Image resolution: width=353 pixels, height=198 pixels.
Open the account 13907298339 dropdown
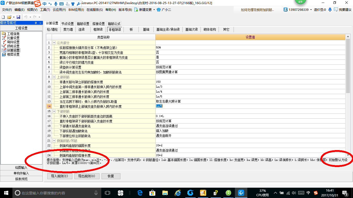click(x=311, y=10)
